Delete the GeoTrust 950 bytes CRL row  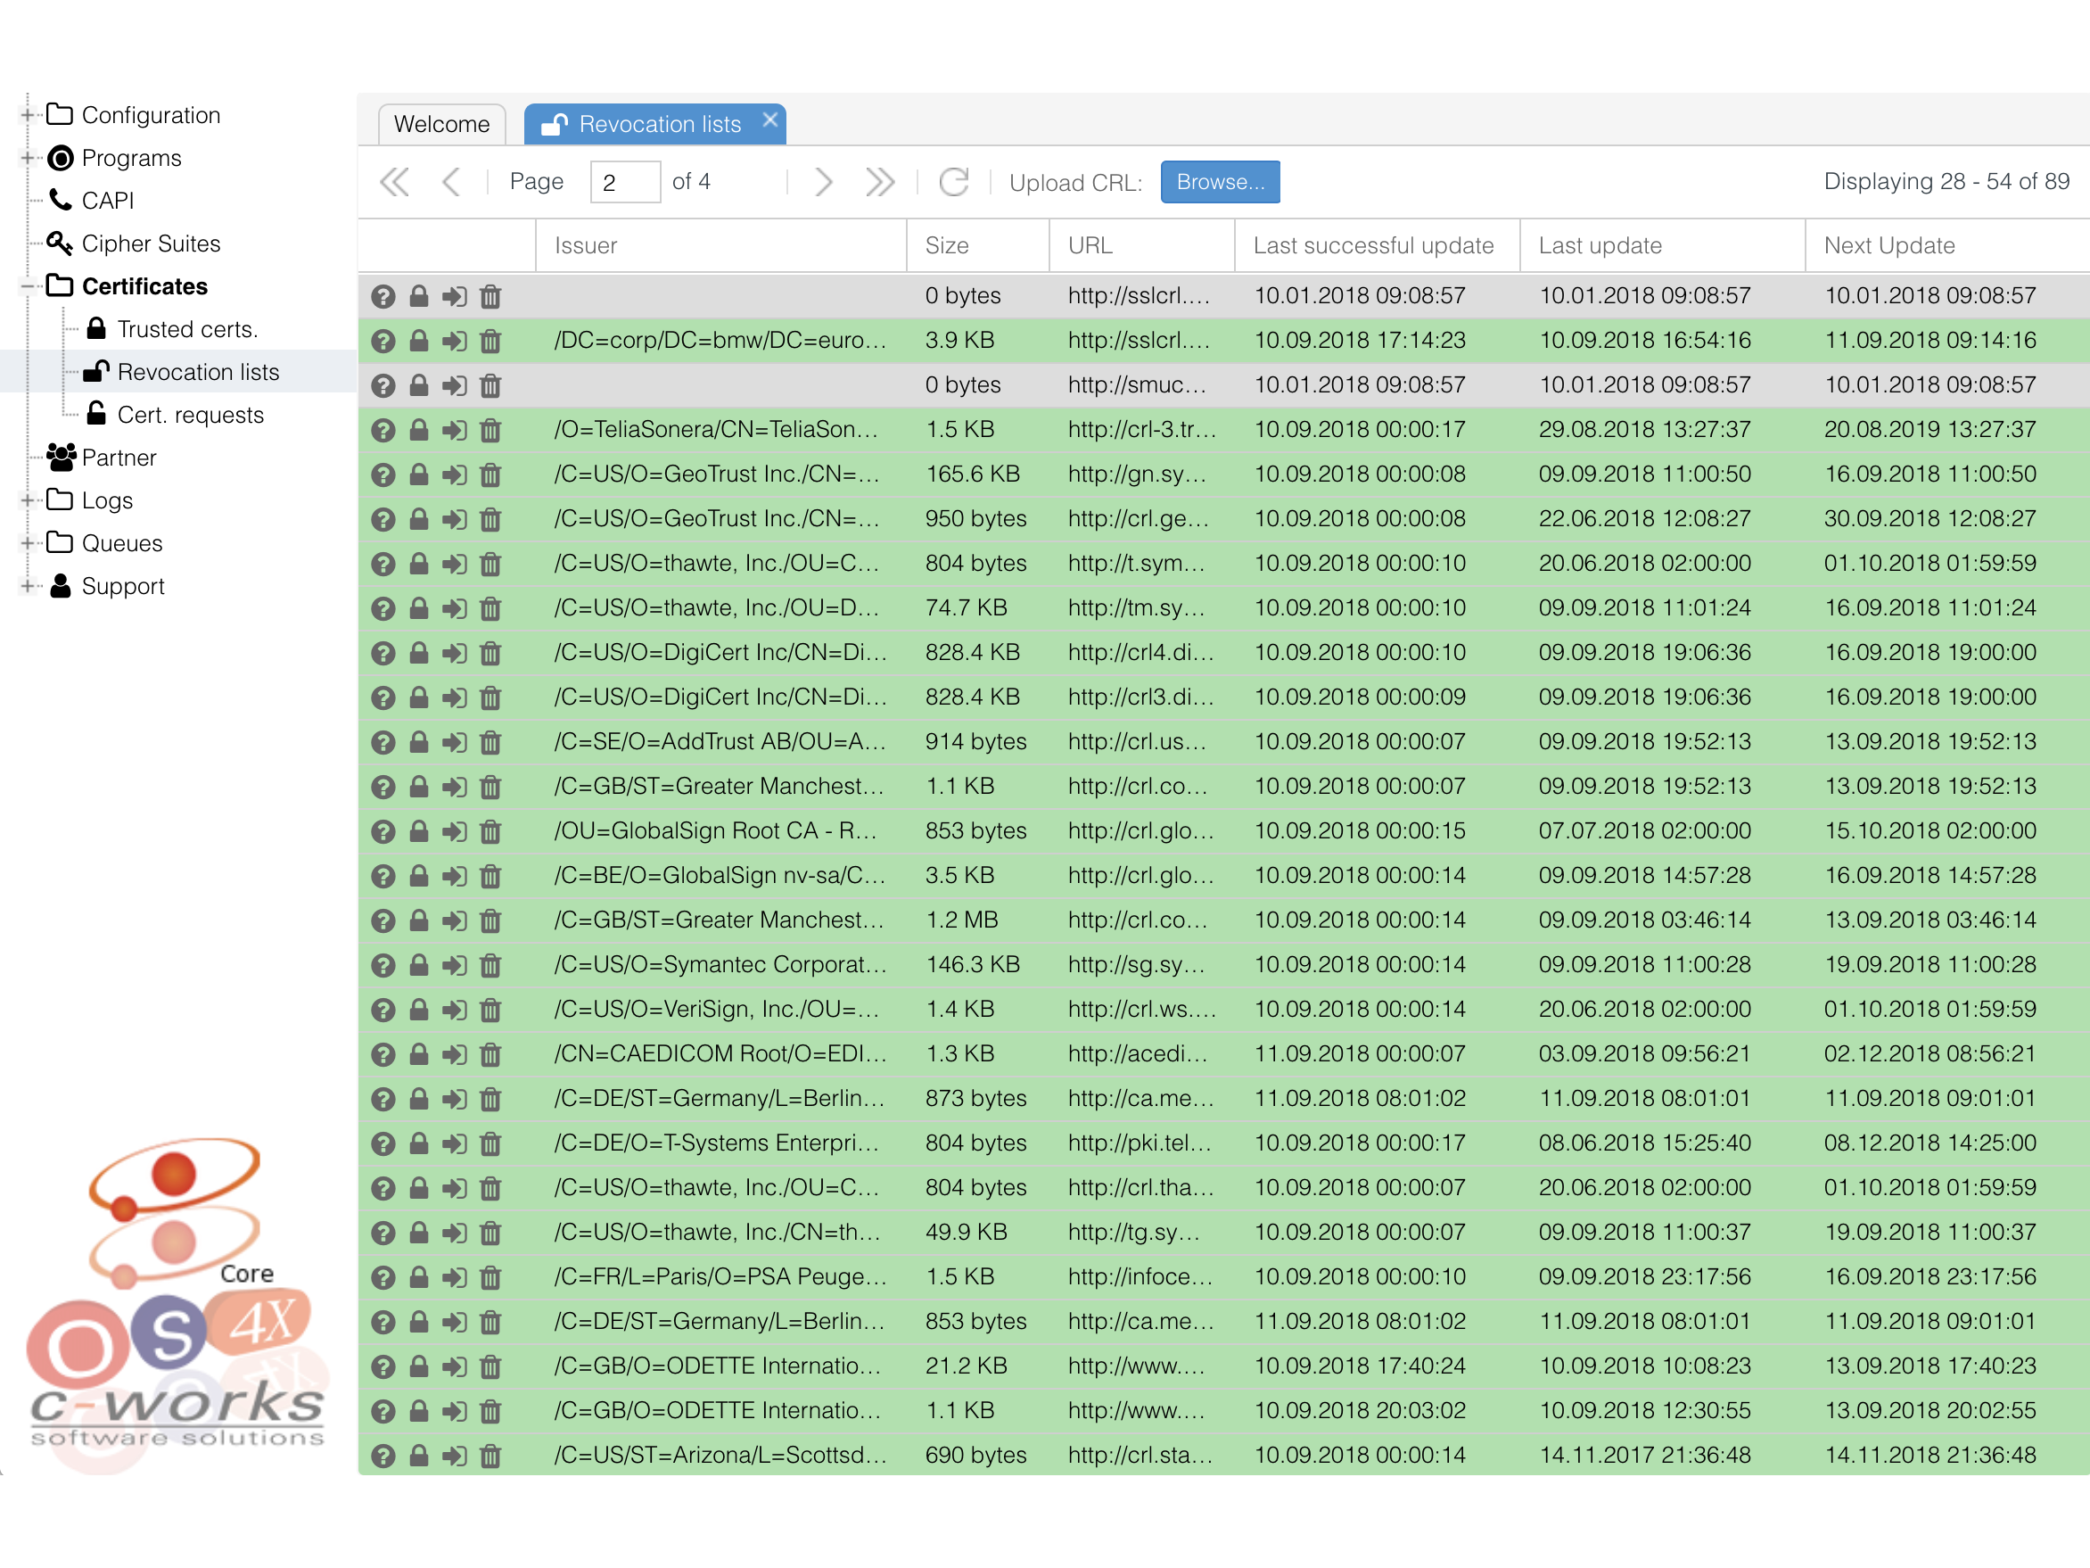(490, 519)
